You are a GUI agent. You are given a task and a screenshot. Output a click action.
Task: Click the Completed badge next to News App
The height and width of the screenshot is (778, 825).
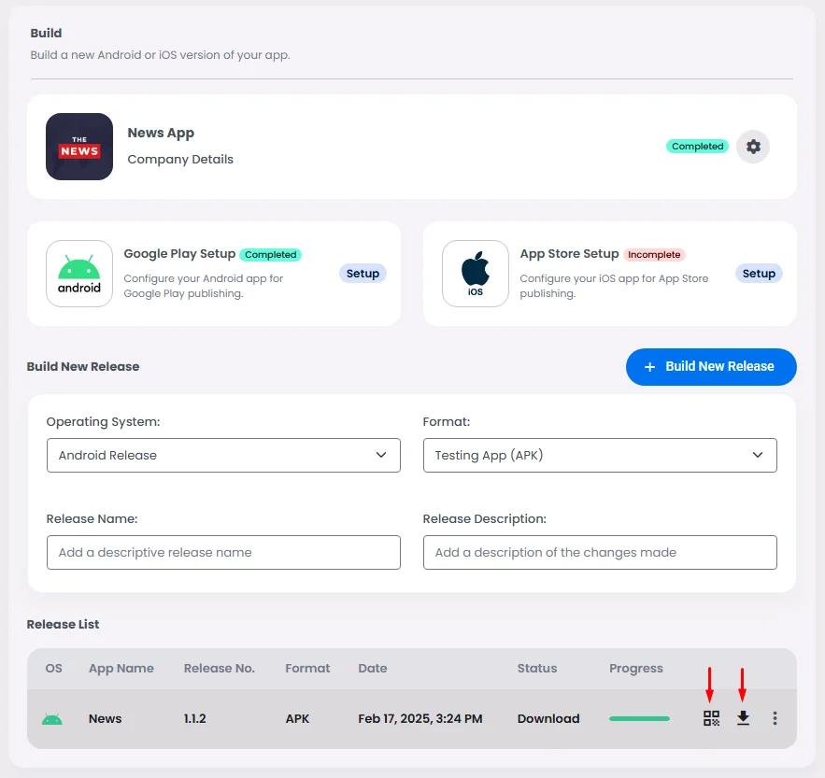click(697, 147)
